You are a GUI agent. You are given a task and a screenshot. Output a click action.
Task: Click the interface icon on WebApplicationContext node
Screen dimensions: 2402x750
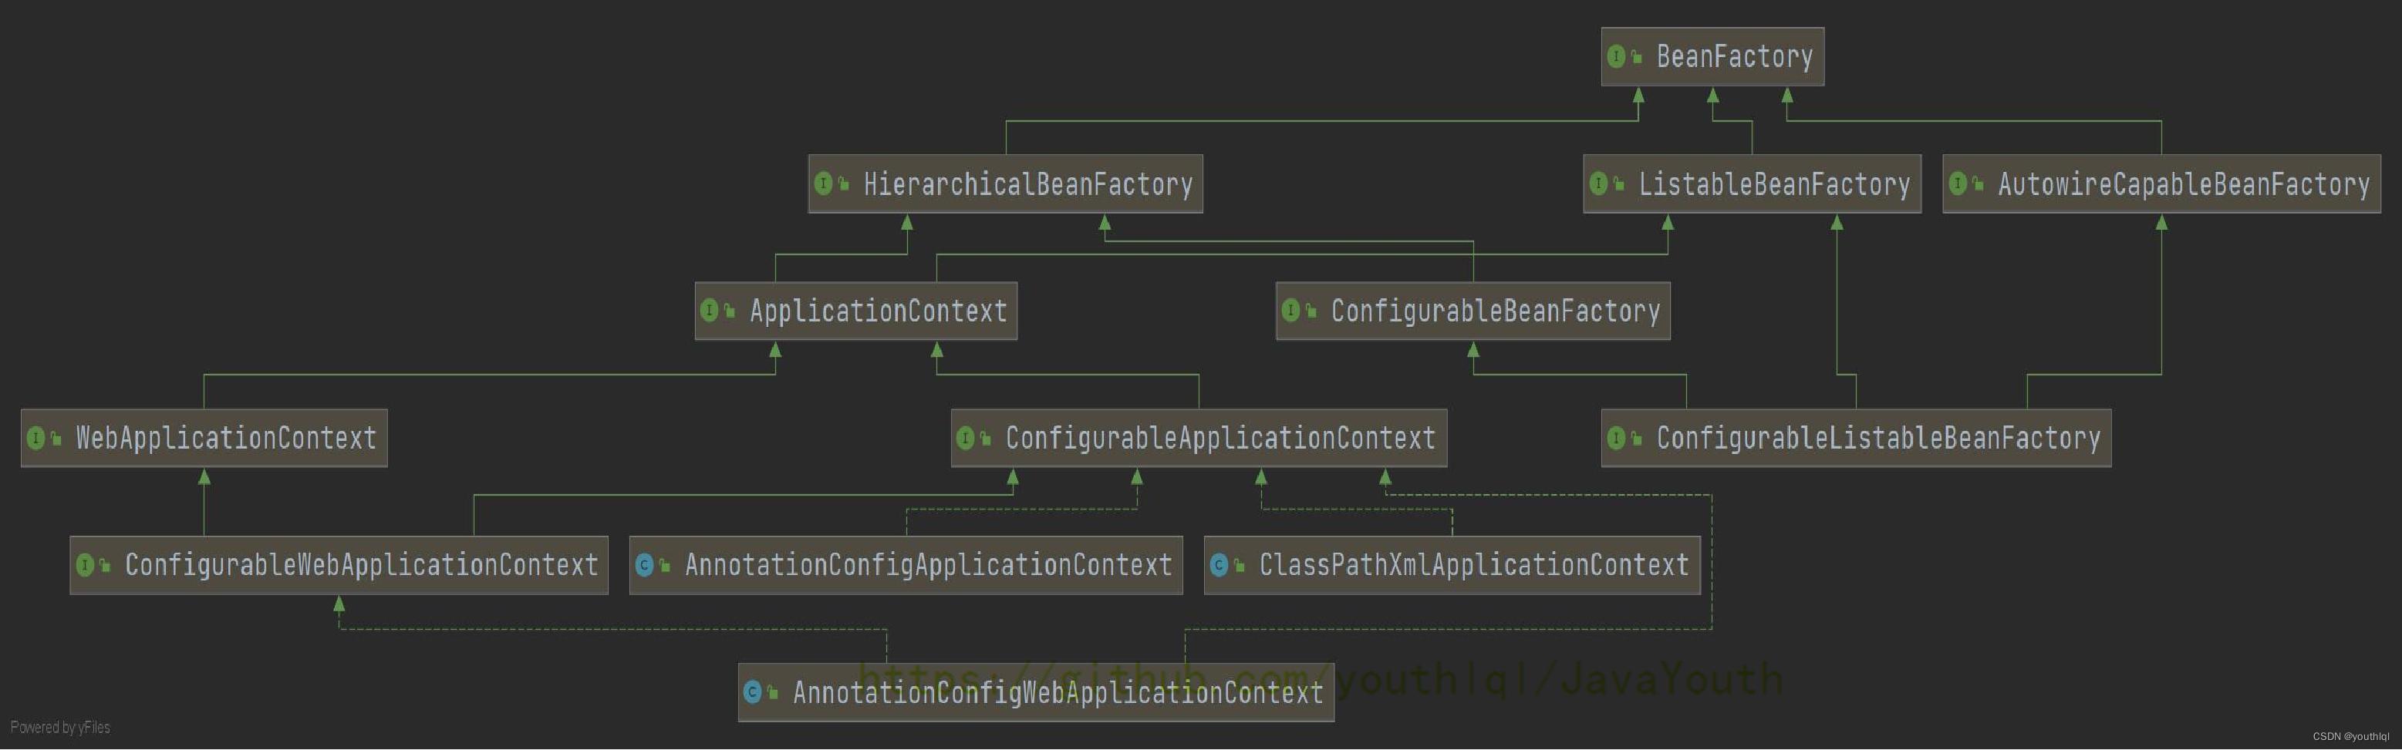coord(36,438)
